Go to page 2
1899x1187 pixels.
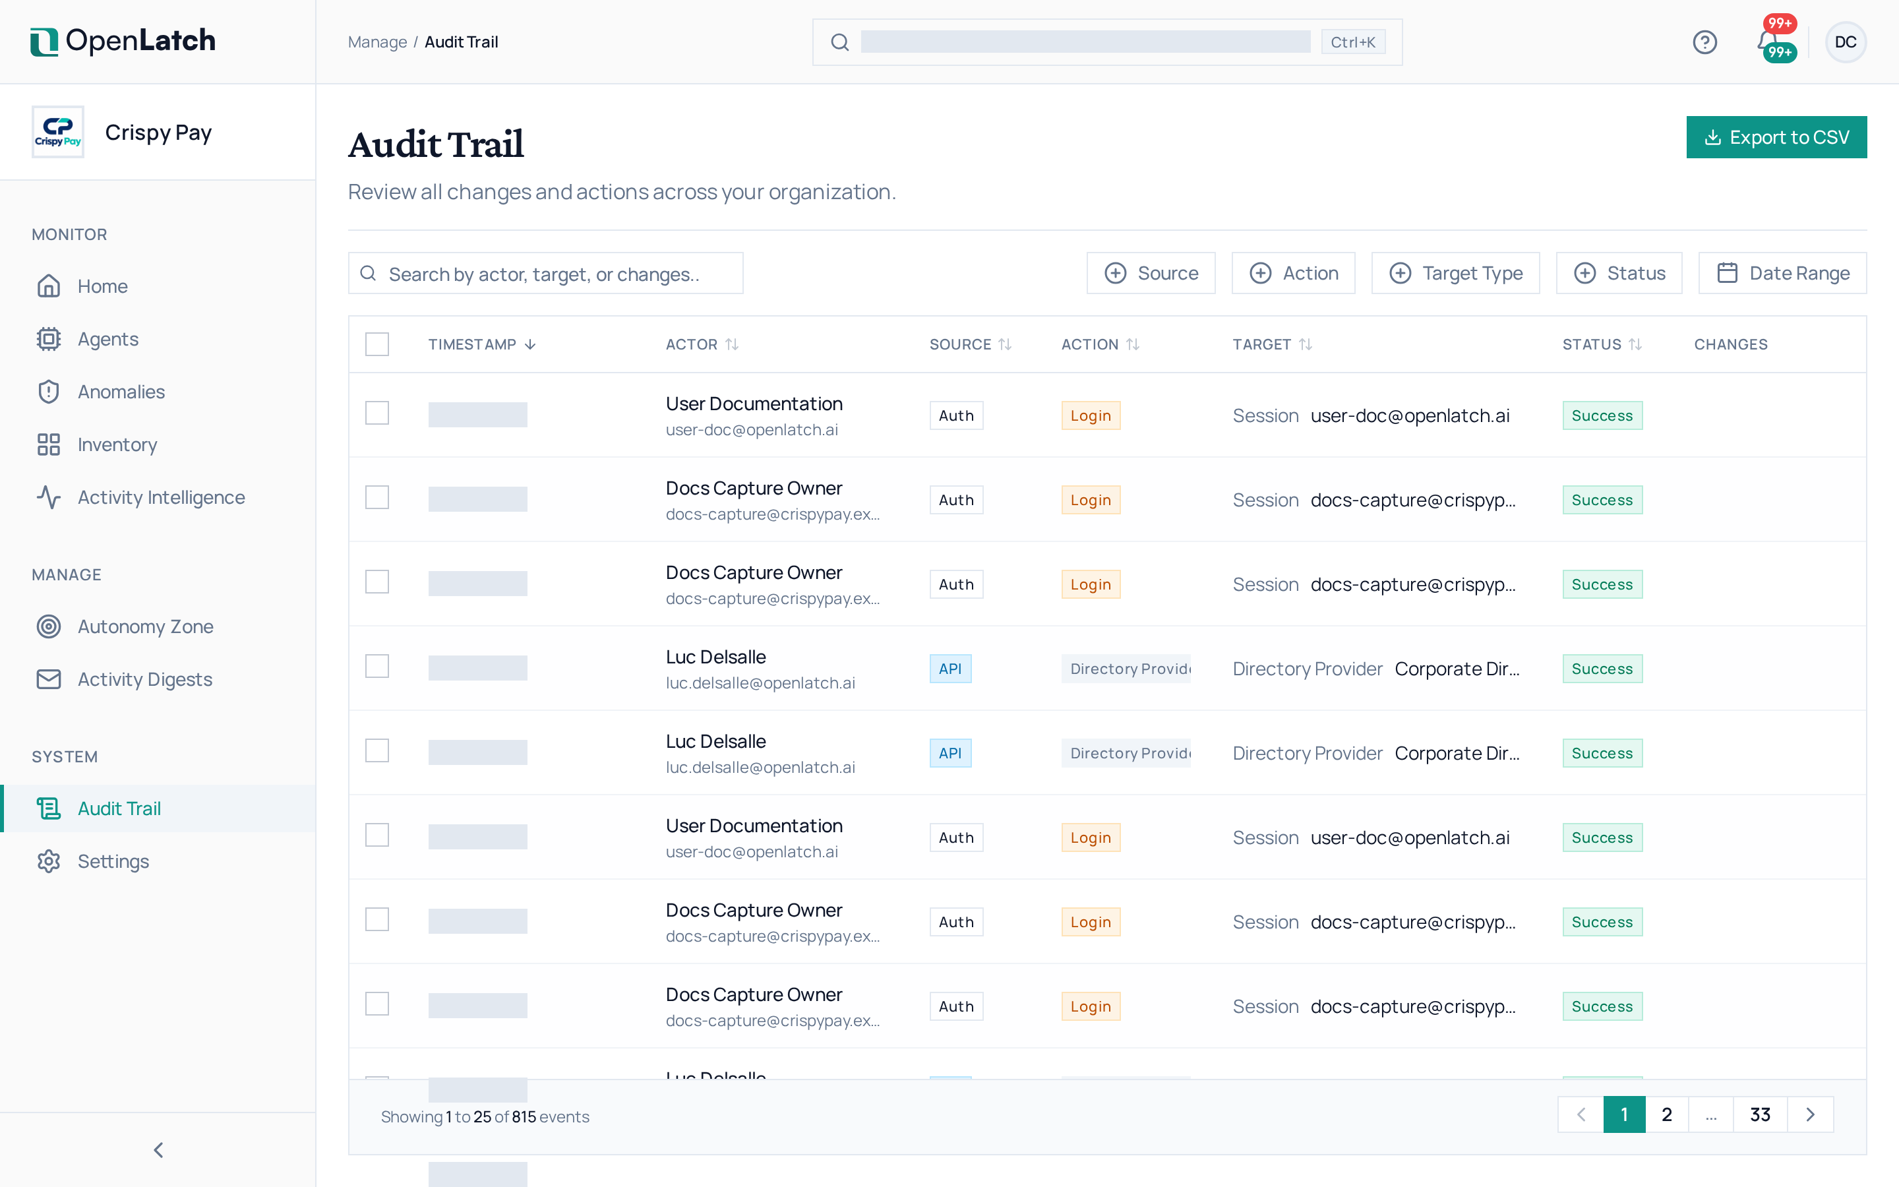pyautogui.click(x=1667, y=1114)
